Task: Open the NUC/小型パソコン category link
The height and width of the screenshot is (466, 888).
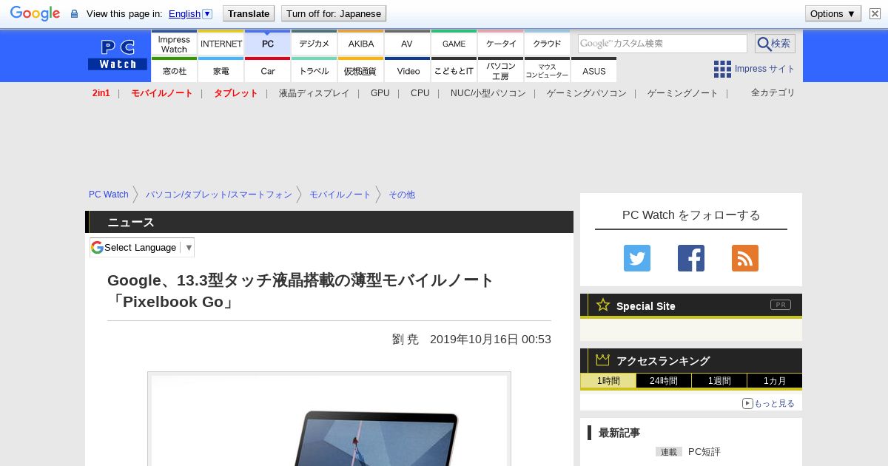Action: [x=488, y=93]
